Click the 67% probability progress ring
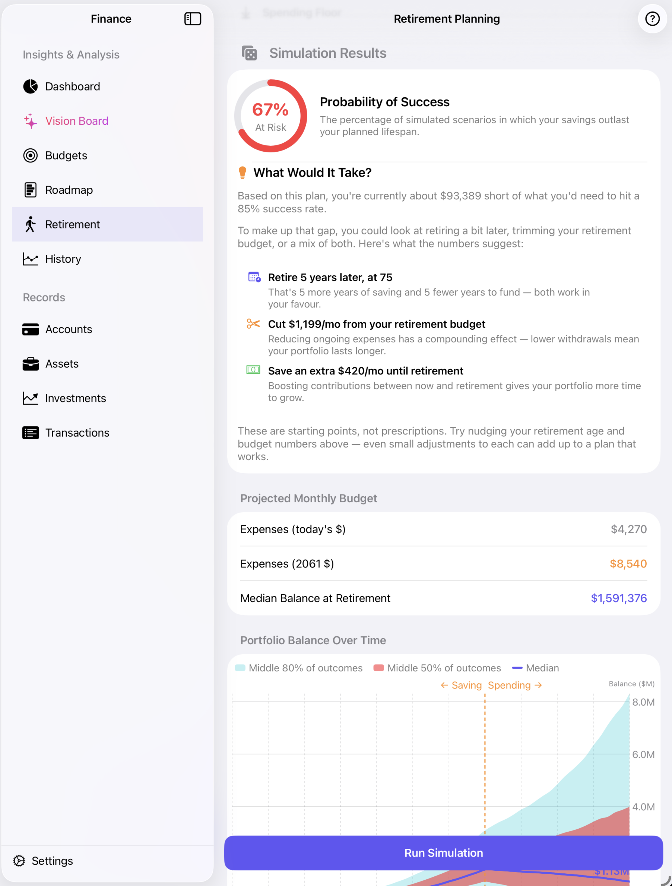This screenshot has height=886, width=672. [x=271, y=116]
